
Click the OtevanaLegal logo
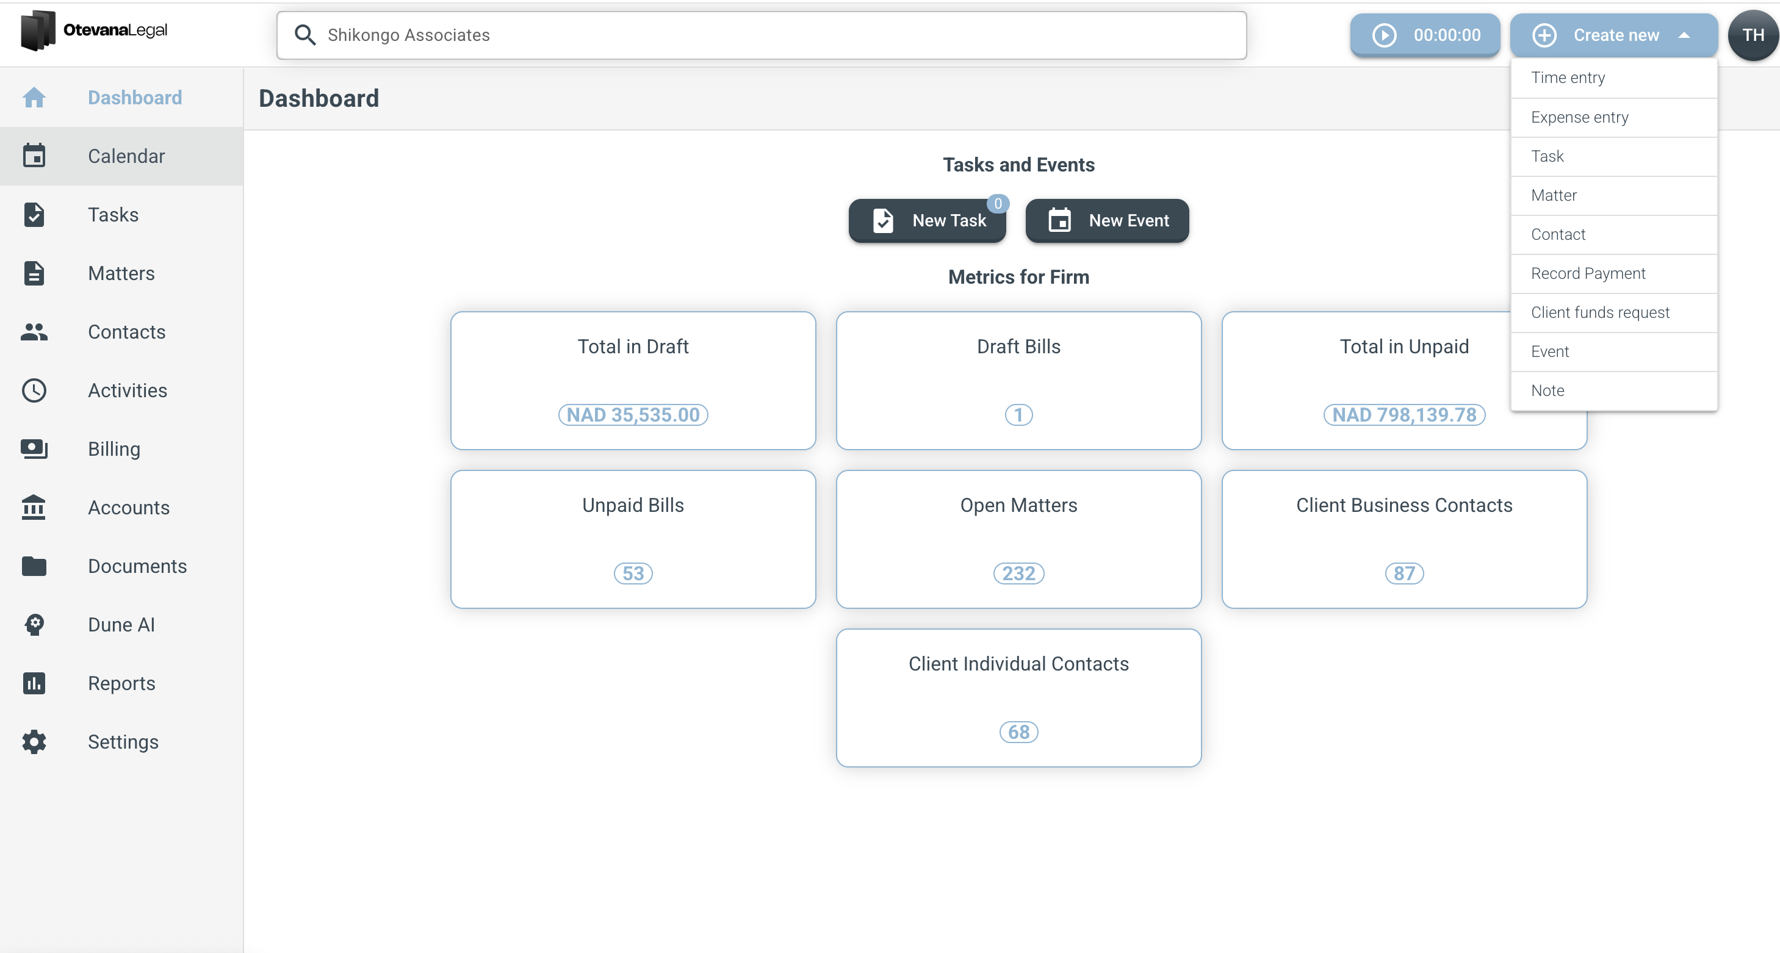pos(93,30)
